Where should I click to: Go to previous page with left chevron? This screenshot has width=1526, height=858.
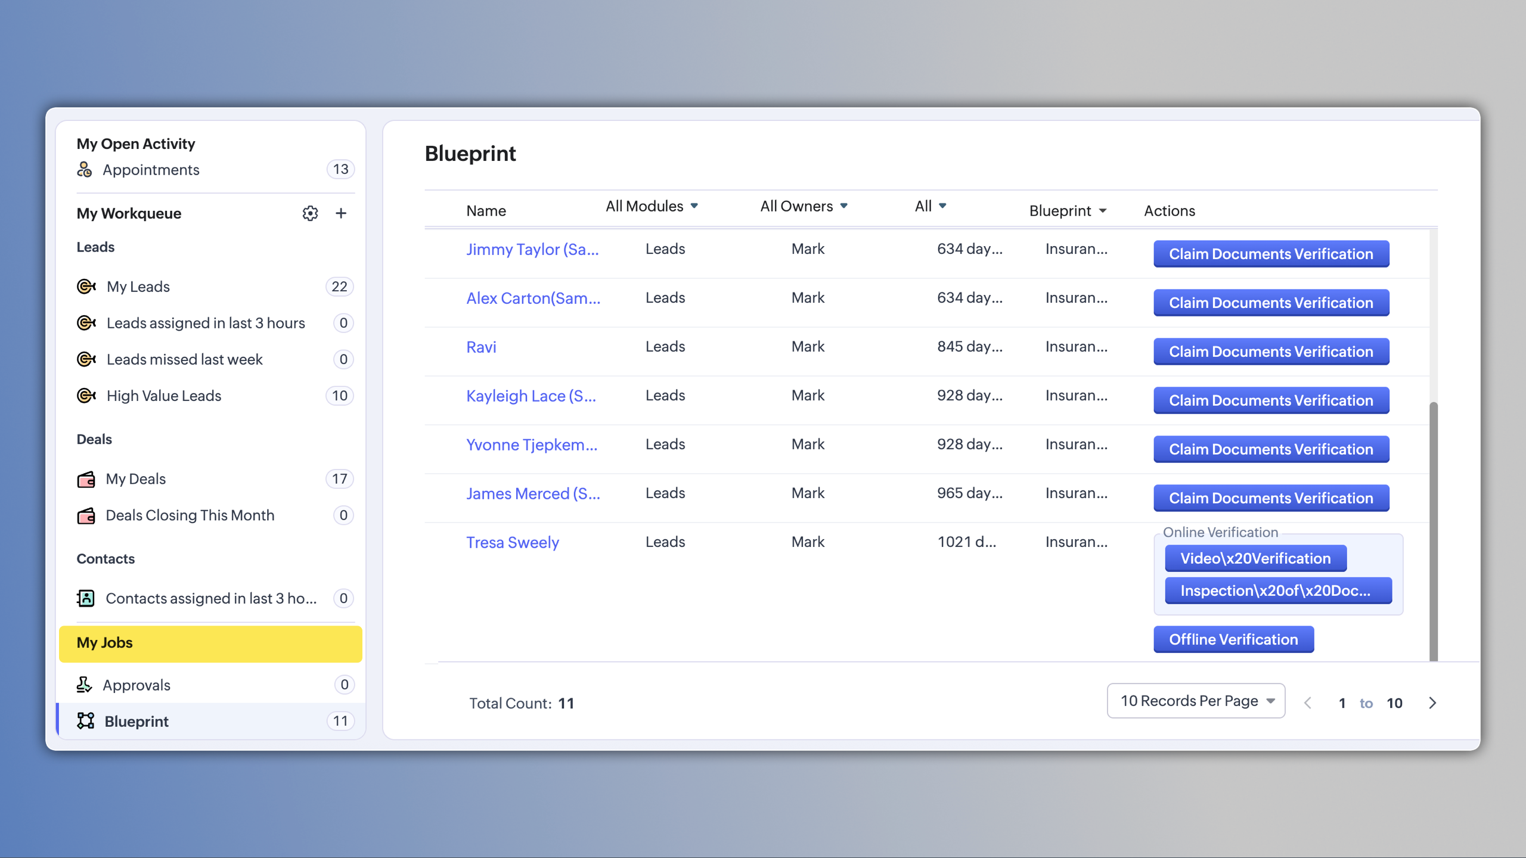tap(1308, 703)
